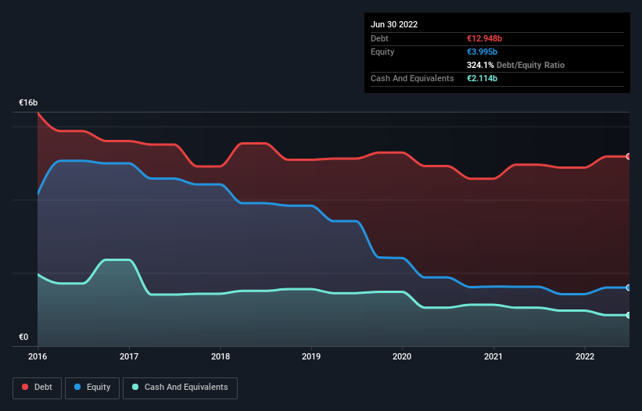Click the blue Equity endpoint marker

pyautogui.click(x=629, y=288)
